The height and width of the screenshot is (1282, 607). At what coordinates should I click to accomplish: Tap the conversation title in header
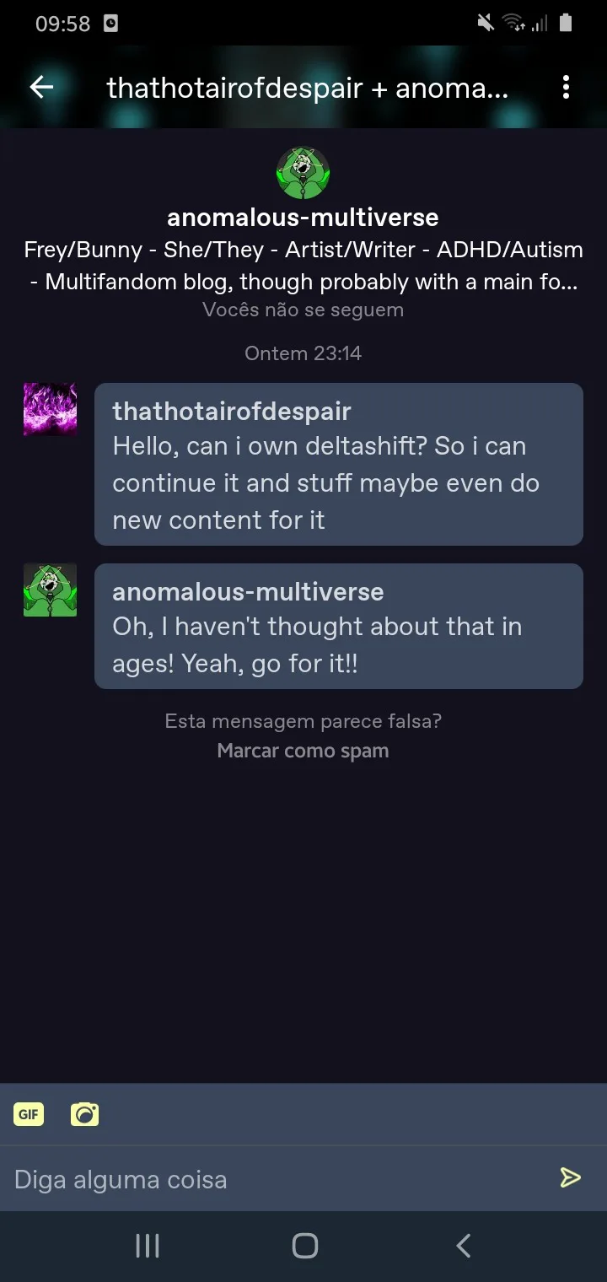coord(308,87)
